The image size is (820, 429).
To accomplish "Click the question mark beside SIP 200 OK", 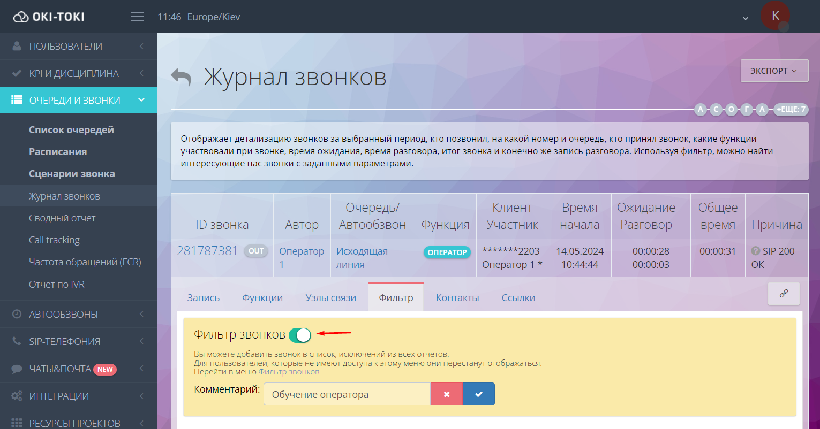I will click(756, 251).
